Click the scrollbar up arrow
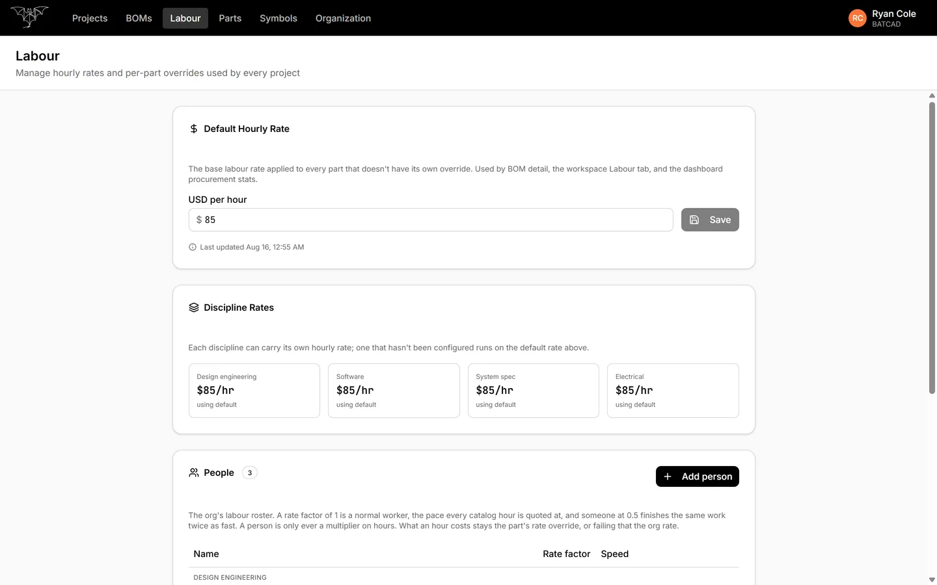Viewport: 937px width, 585px height. tap(932, 96)
